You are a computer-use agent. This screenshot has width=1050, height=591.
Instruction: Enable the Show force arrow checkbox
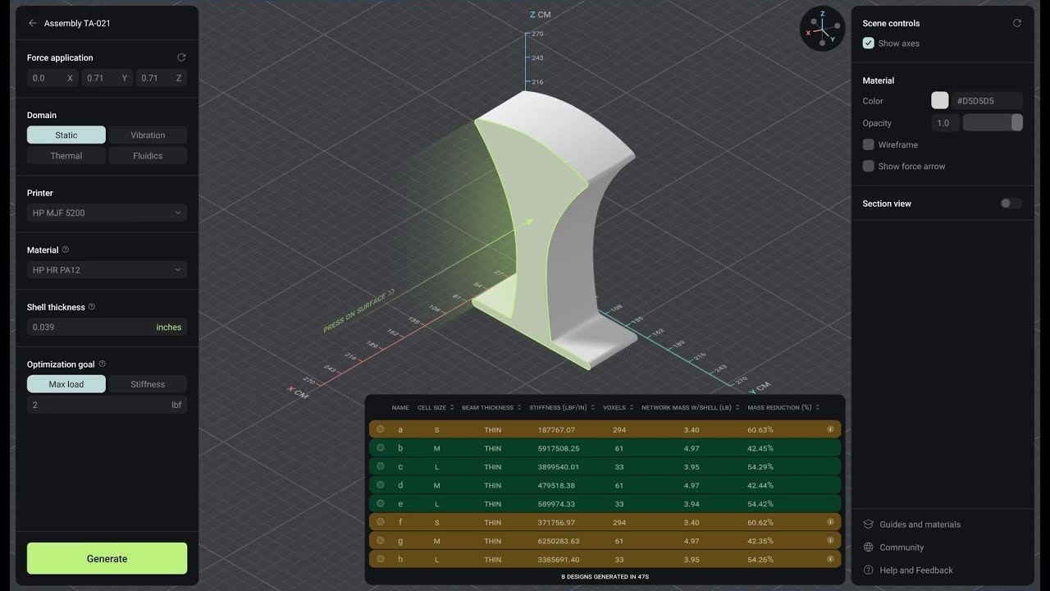(868, 166)
